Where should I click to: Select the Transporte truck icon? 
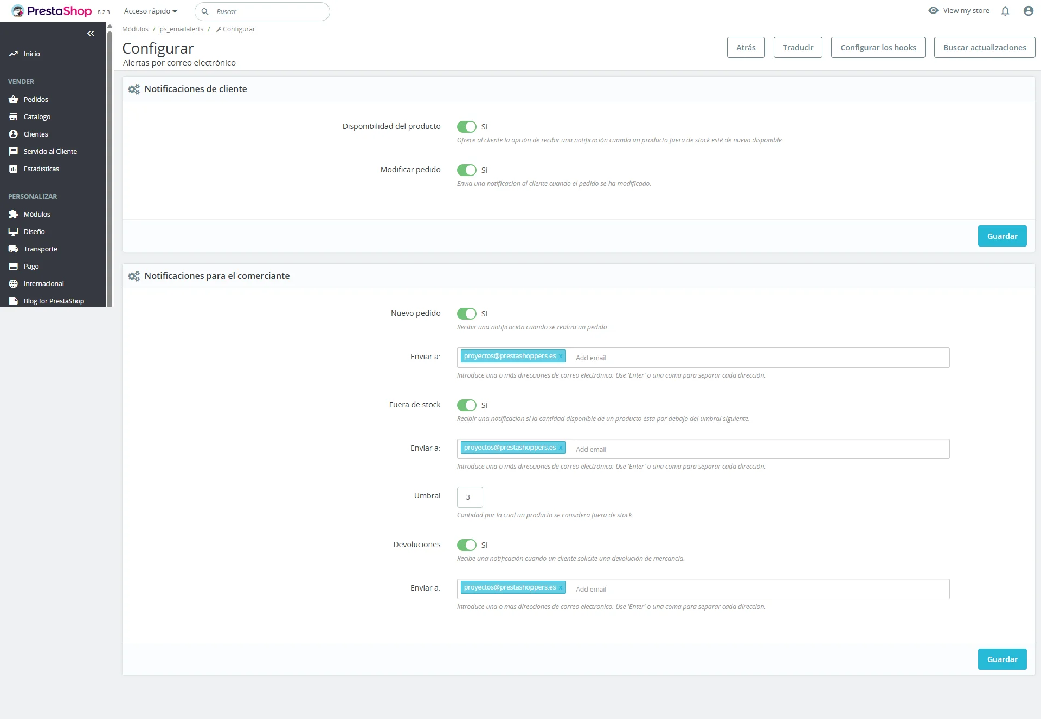coord(14,249)
